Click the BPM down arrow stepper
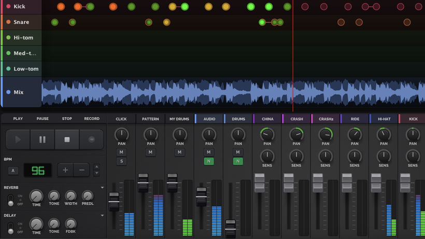Image resolution: width=425 pixels, height=239 pixels. click(x=96, y=173)
